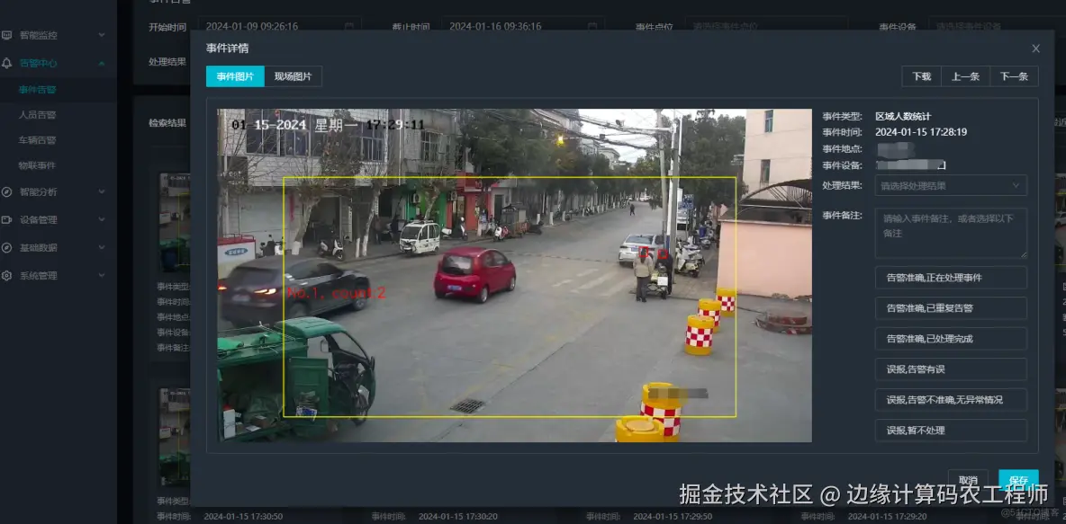Click the calendar icon beside 开始时间
Viewport: 1066px width, 524px height.
click(348, 26)
